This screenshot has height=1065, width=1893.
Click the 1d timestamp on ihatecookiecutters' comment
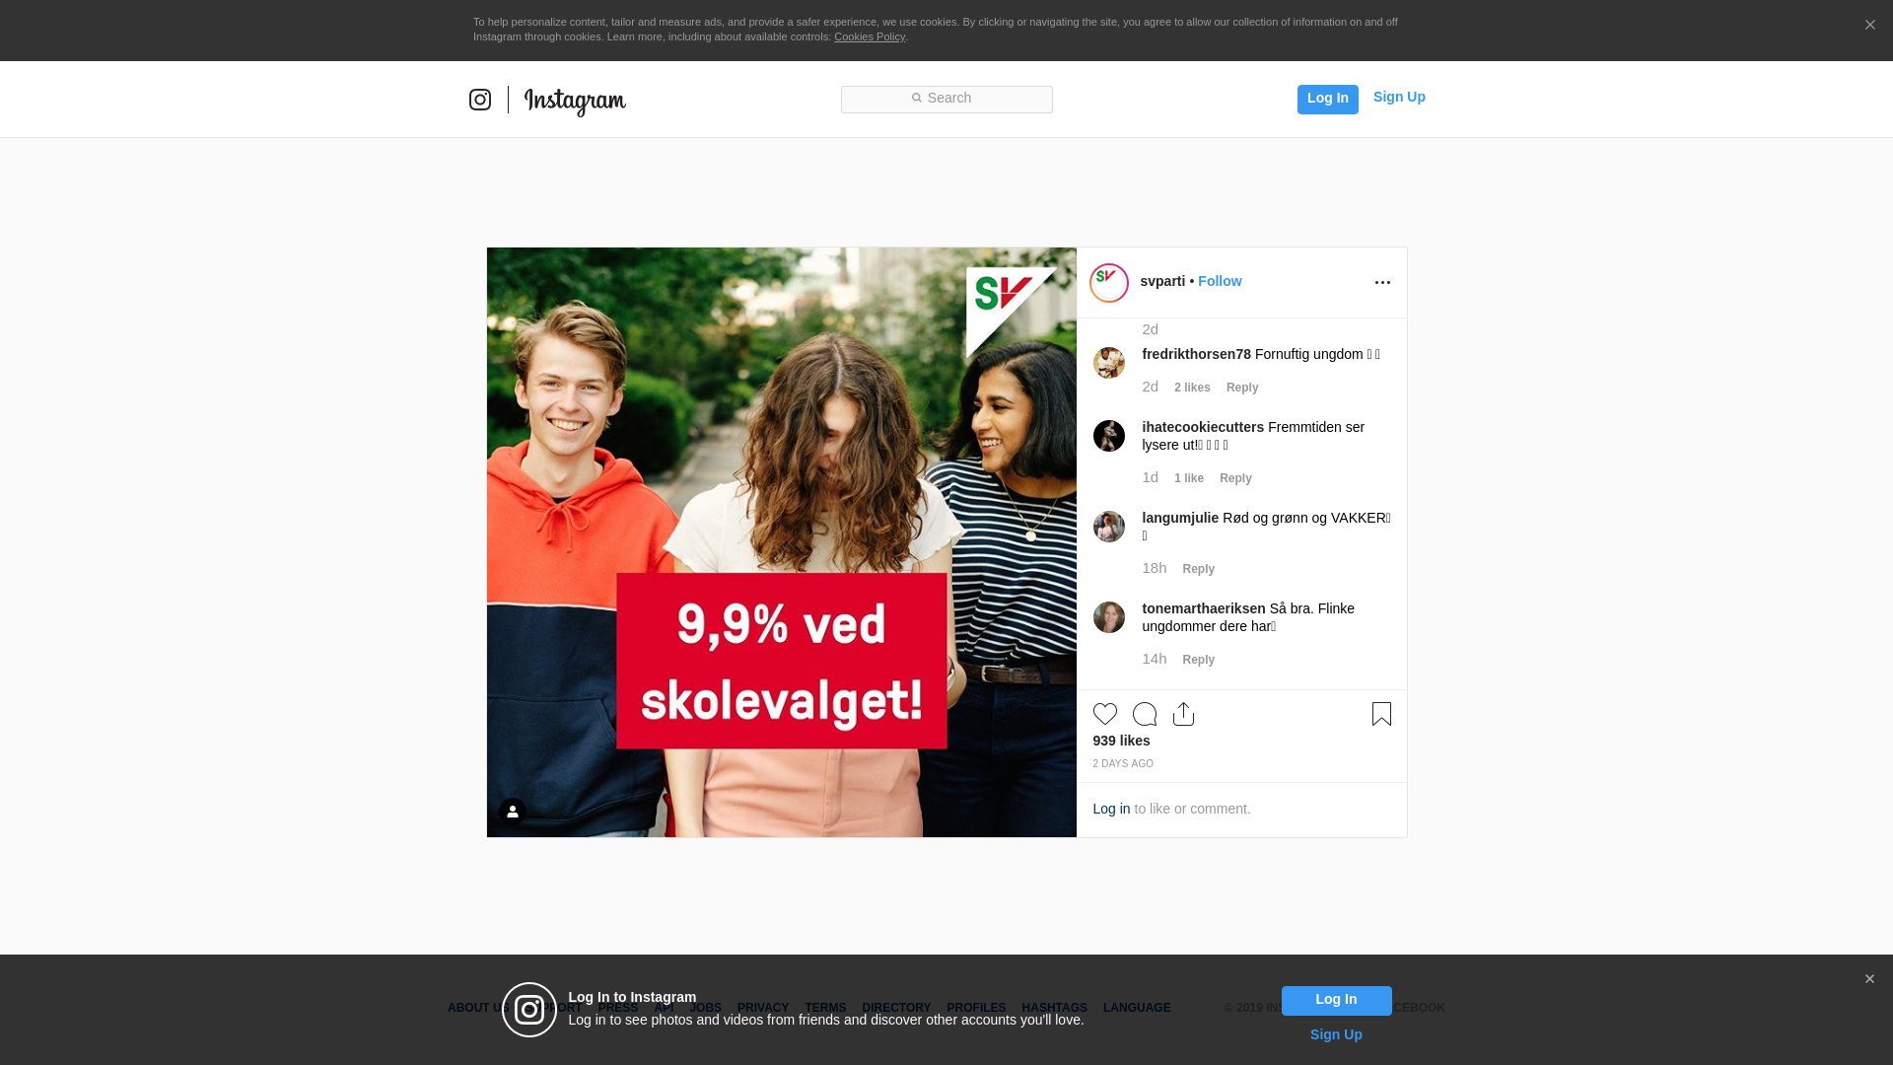pyautogui.click(x=1151, y=477)
